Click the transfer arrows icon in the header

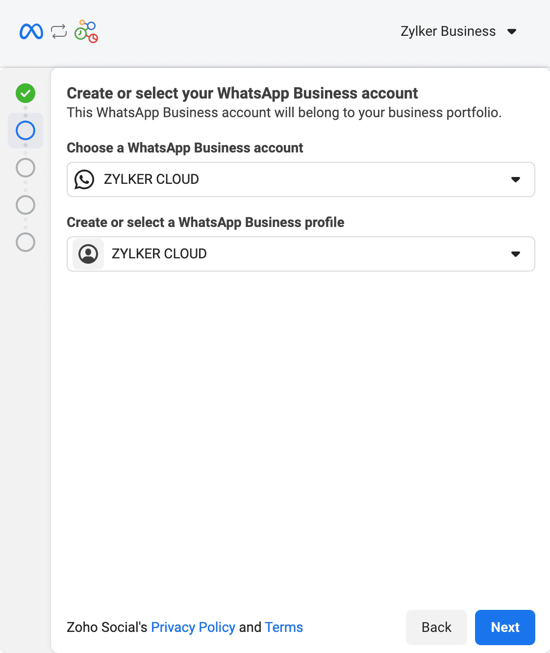tap(58, 31)
